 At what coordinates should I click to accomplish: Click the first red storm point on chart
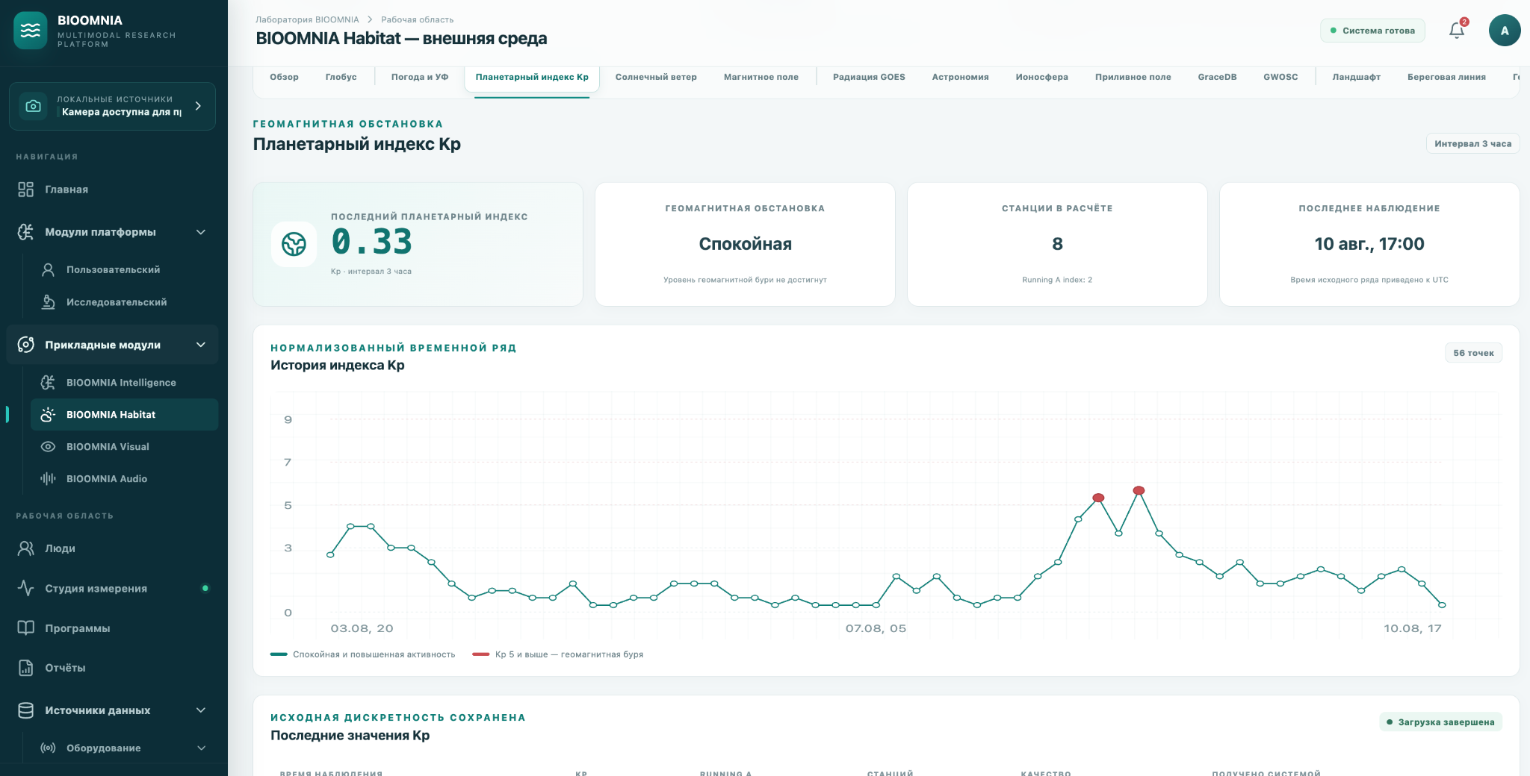(x=1098, y=498)
